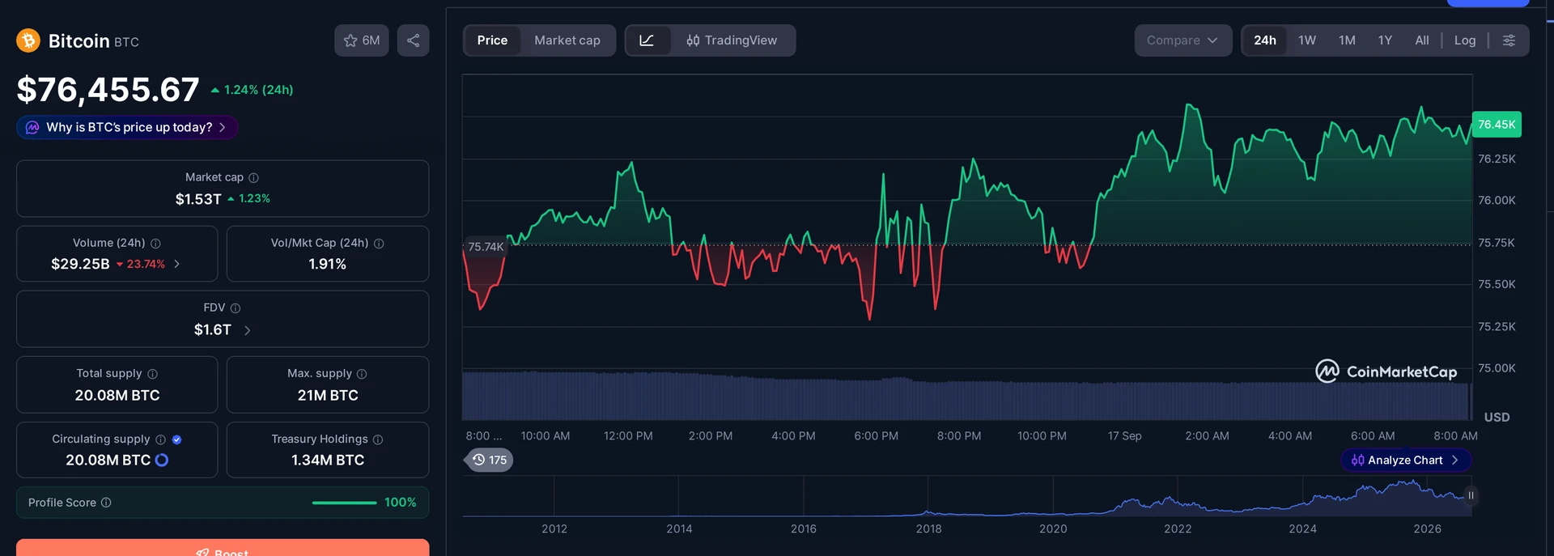This screenshot has width=1554, height=556.
Task: Click the 1.91% Vol/Mkt Cap value
Action: coord(328,265)
